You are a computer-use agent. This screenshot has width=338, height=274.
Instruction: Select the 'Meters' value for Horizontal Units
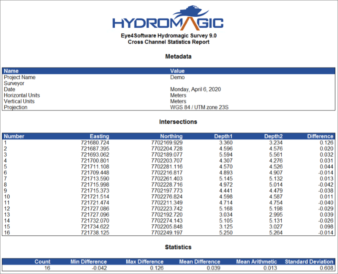(x=178, y=95)
